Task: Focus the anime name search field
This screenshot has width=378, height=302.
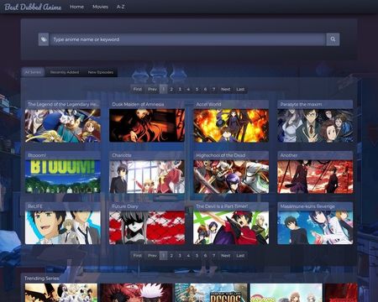Action: point(187,39)
